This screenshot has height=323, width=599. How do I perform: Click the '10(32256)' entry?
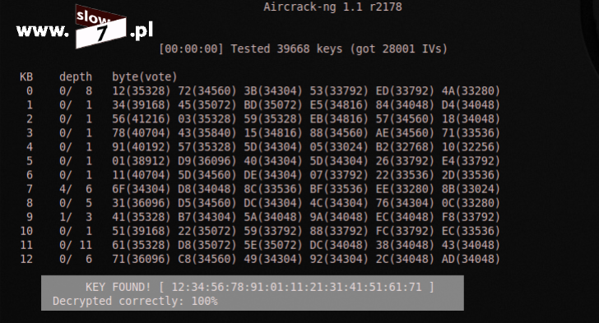471,147
